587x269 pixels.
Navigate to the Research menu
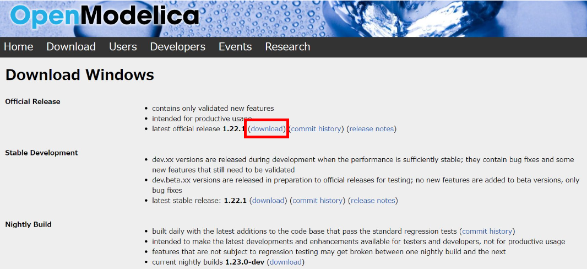pos(287,47)
